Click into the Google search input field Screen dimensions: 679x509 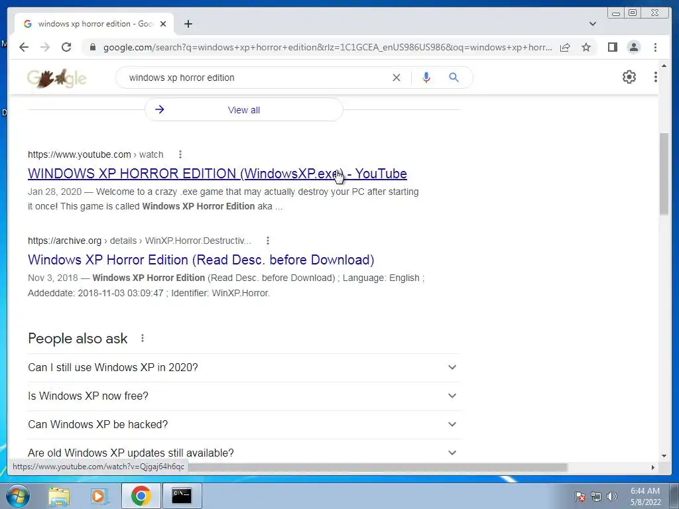point(255,78)
